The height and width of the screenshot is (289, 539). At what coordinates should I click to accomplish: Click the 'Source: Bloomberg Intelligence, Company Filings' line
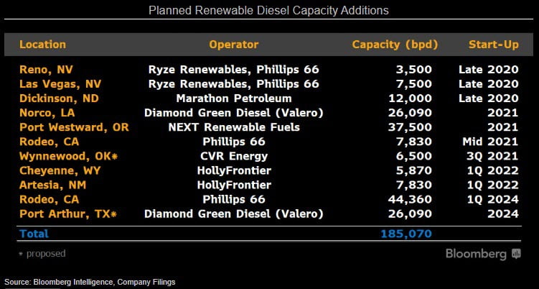(x=90, y=282)
